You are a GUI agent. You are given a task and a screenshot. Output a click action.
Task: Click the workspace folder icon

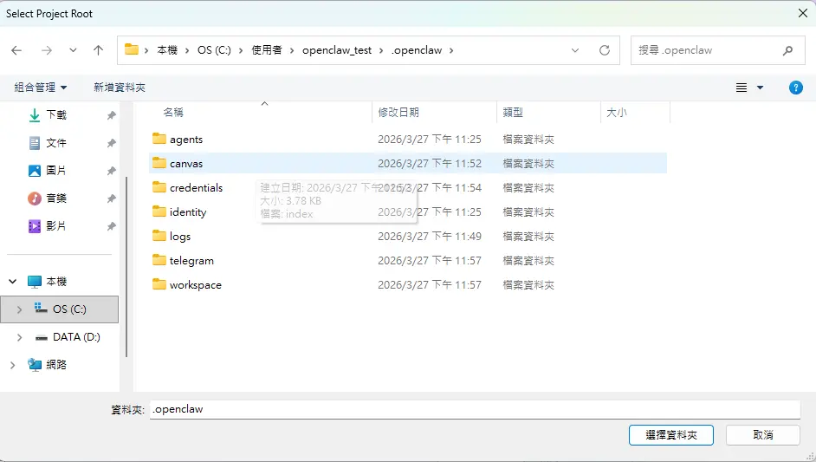(159, 283)
